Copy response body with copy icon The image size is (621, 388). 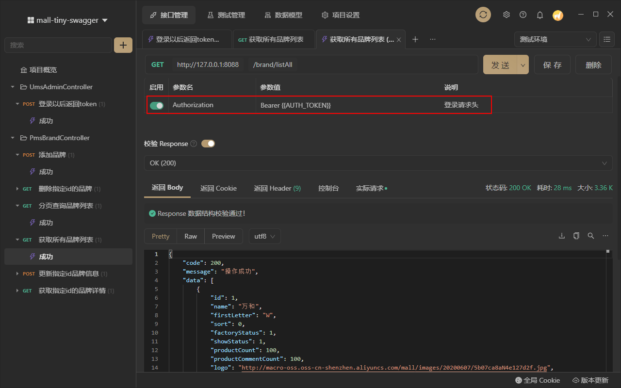pyautogui.click(x=576, y=236)
